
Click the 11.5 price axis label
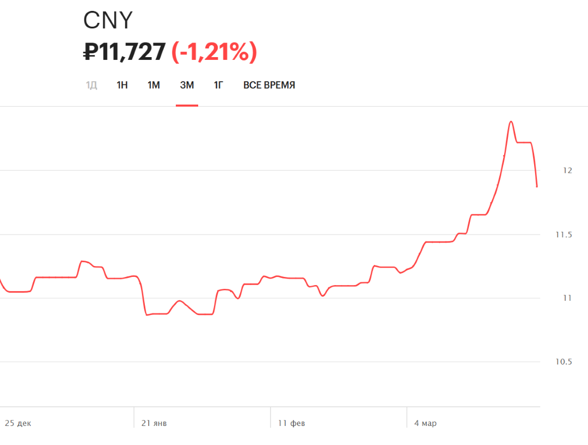pyautogui.click(x=563, y=234)
